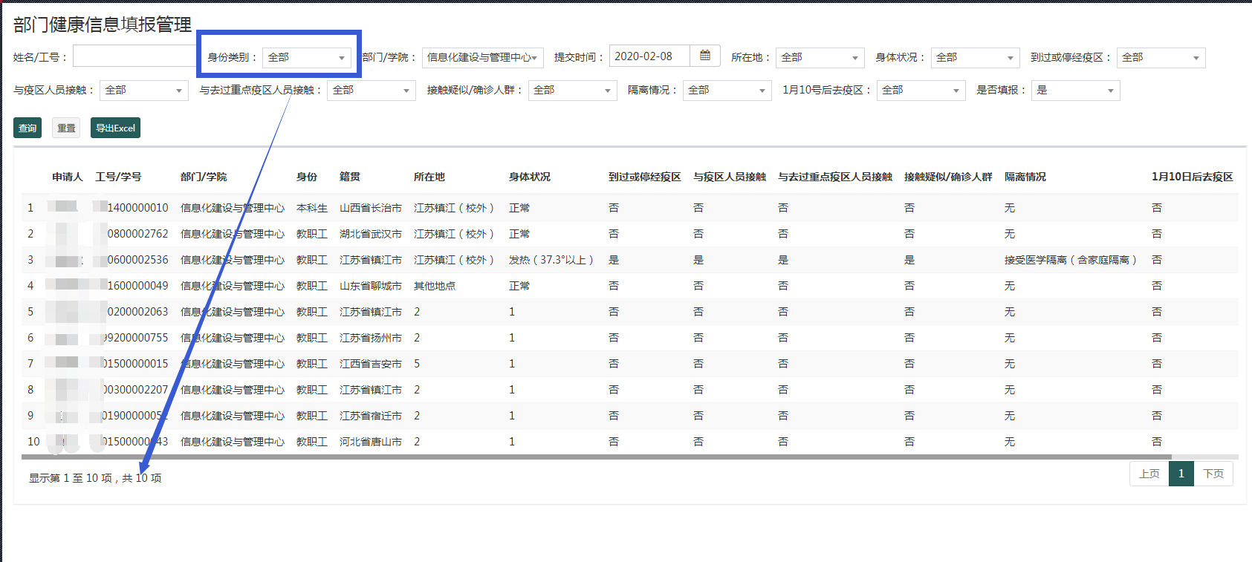The image size is (1252, 562).
Task: Expand the 所在地 dropdown
Action: point(820,58)
